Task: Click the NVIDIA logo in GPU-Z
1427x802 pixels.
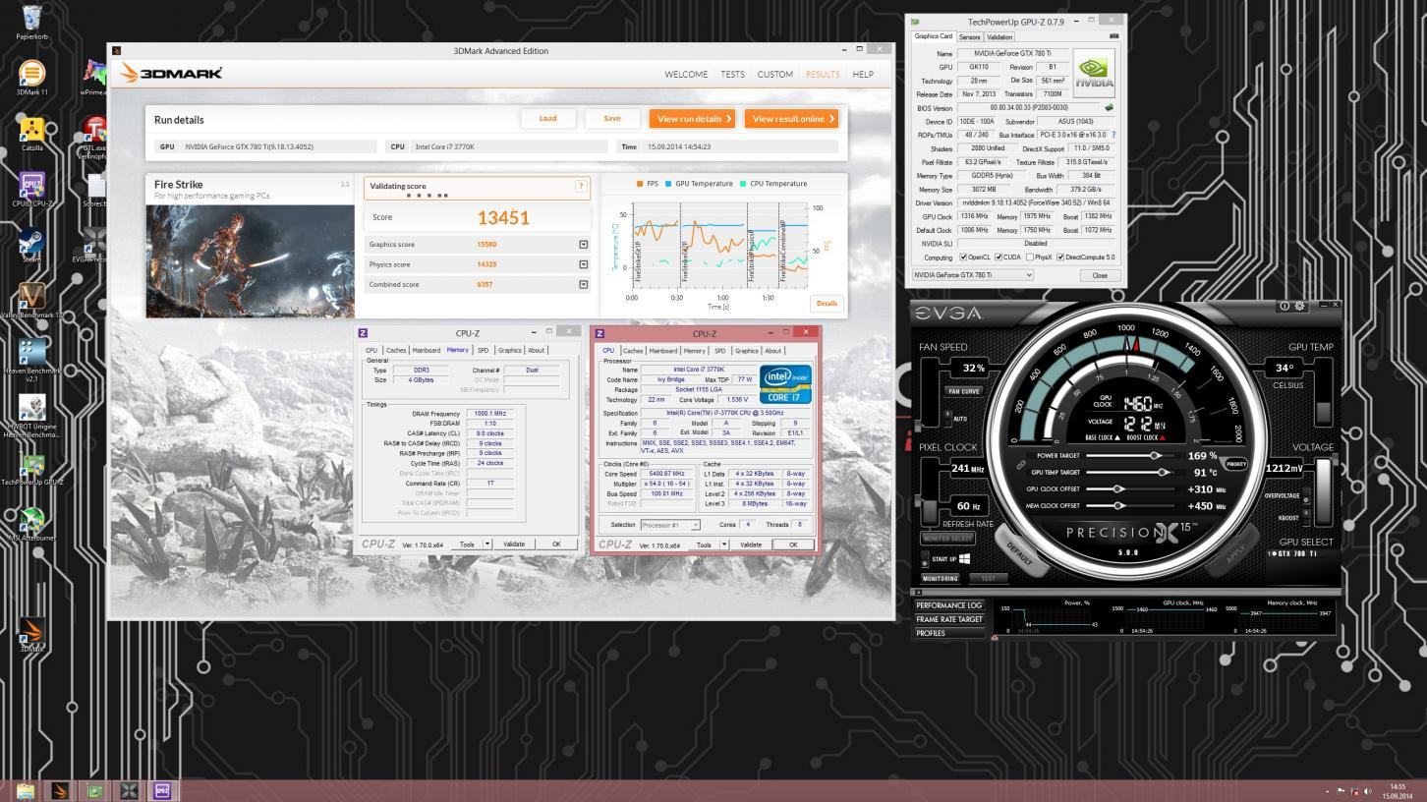Action: [x=1093, y=72]
